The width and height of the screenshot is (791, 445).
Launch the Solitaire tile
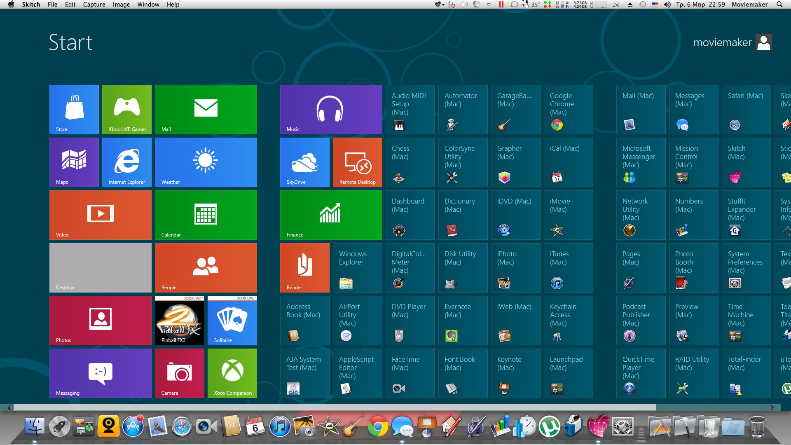[232, 321]
